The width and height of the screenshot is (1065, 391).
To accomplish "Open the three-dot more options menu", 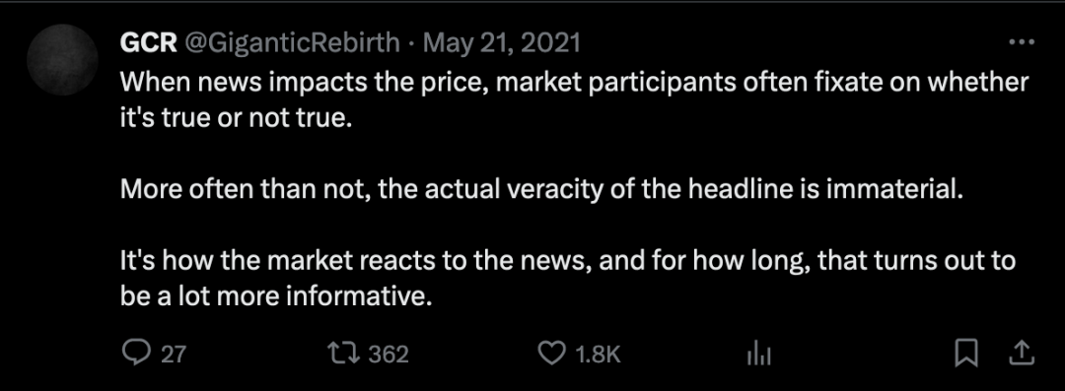I will pyautogui.click(x=1022, y=42).
